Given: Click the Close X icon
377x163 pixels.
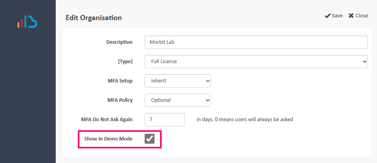Looking at the screenshot, I should point(351,16).
